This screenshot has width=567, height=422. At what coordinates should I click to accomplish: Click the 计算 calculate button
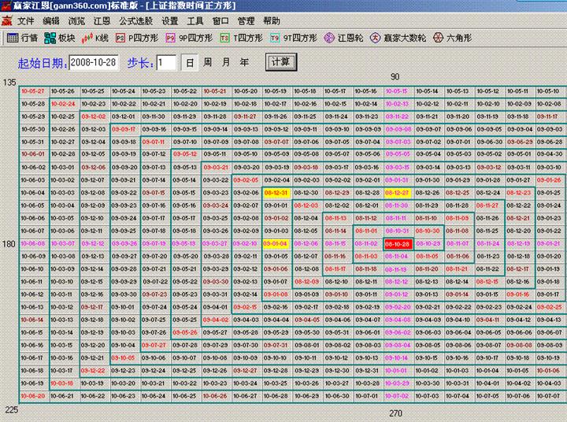280,61
